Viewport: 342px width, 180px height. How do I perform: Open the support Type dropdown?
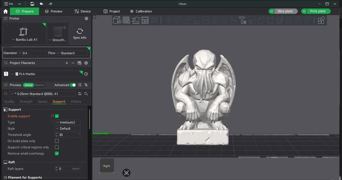pos(68,122)
